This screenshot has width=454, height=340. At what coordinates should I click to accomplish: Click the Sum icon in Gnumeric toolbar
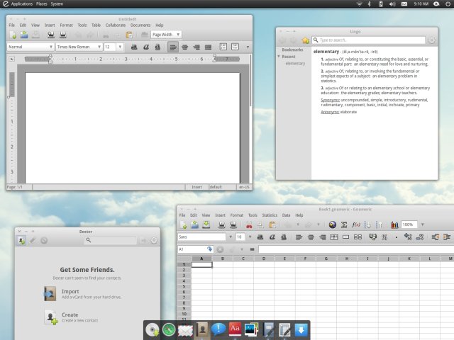[344, 225]
